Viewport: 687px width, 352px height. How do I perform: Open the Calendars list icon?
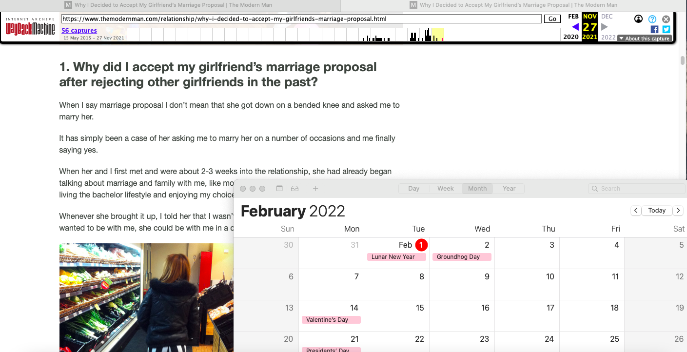click(279, 189)
